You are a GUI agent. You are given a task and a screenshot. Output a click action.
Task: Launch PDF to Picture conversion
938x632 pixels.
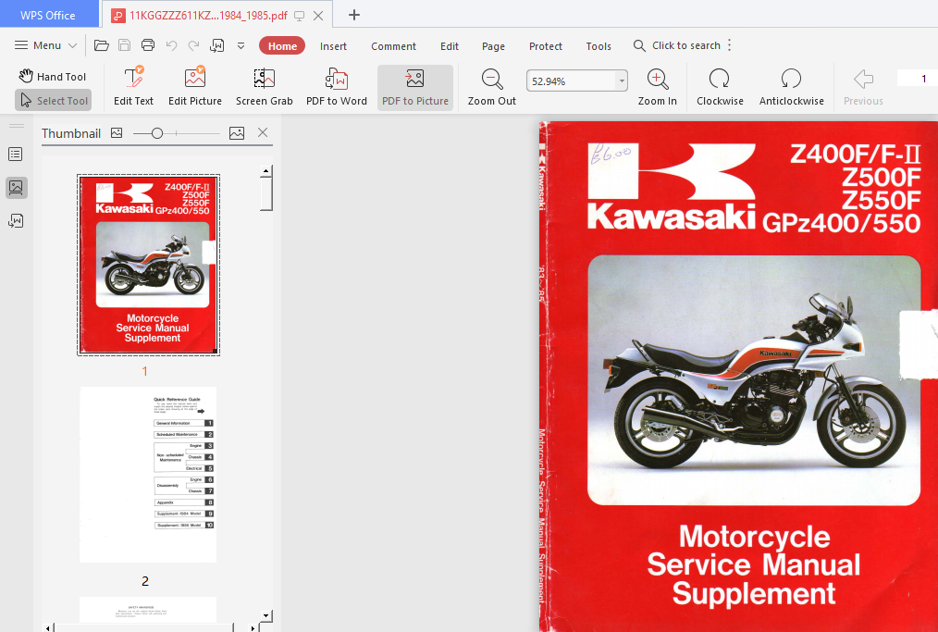coord(415,87)
